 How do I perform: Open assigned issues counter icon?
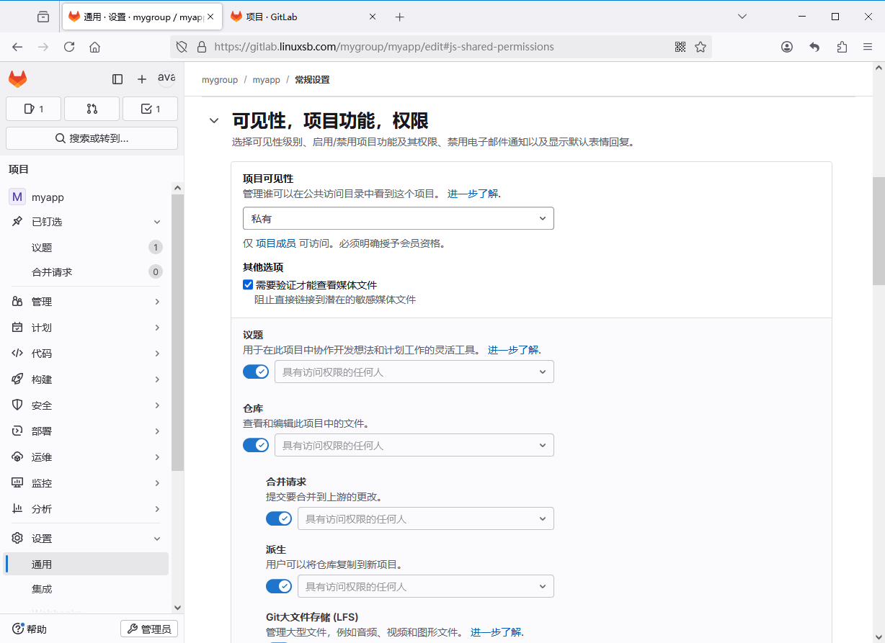33,109
